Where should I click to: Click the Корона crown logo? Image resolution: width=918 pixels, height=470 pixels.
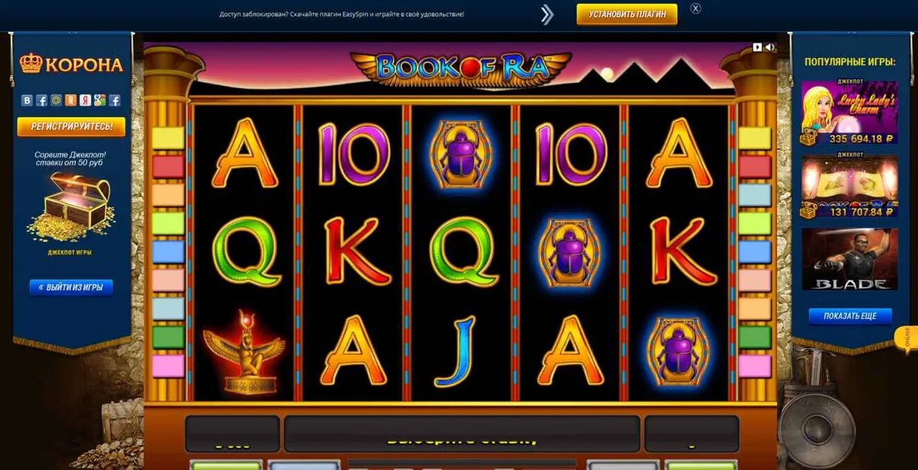coord(71,64)
